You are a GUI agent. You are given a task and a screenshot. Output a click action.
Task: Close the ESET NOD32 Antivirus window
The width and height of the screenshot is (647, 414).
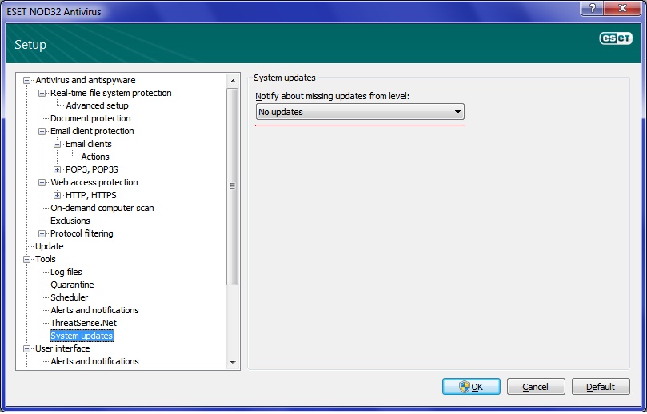(x=623, y=8)
